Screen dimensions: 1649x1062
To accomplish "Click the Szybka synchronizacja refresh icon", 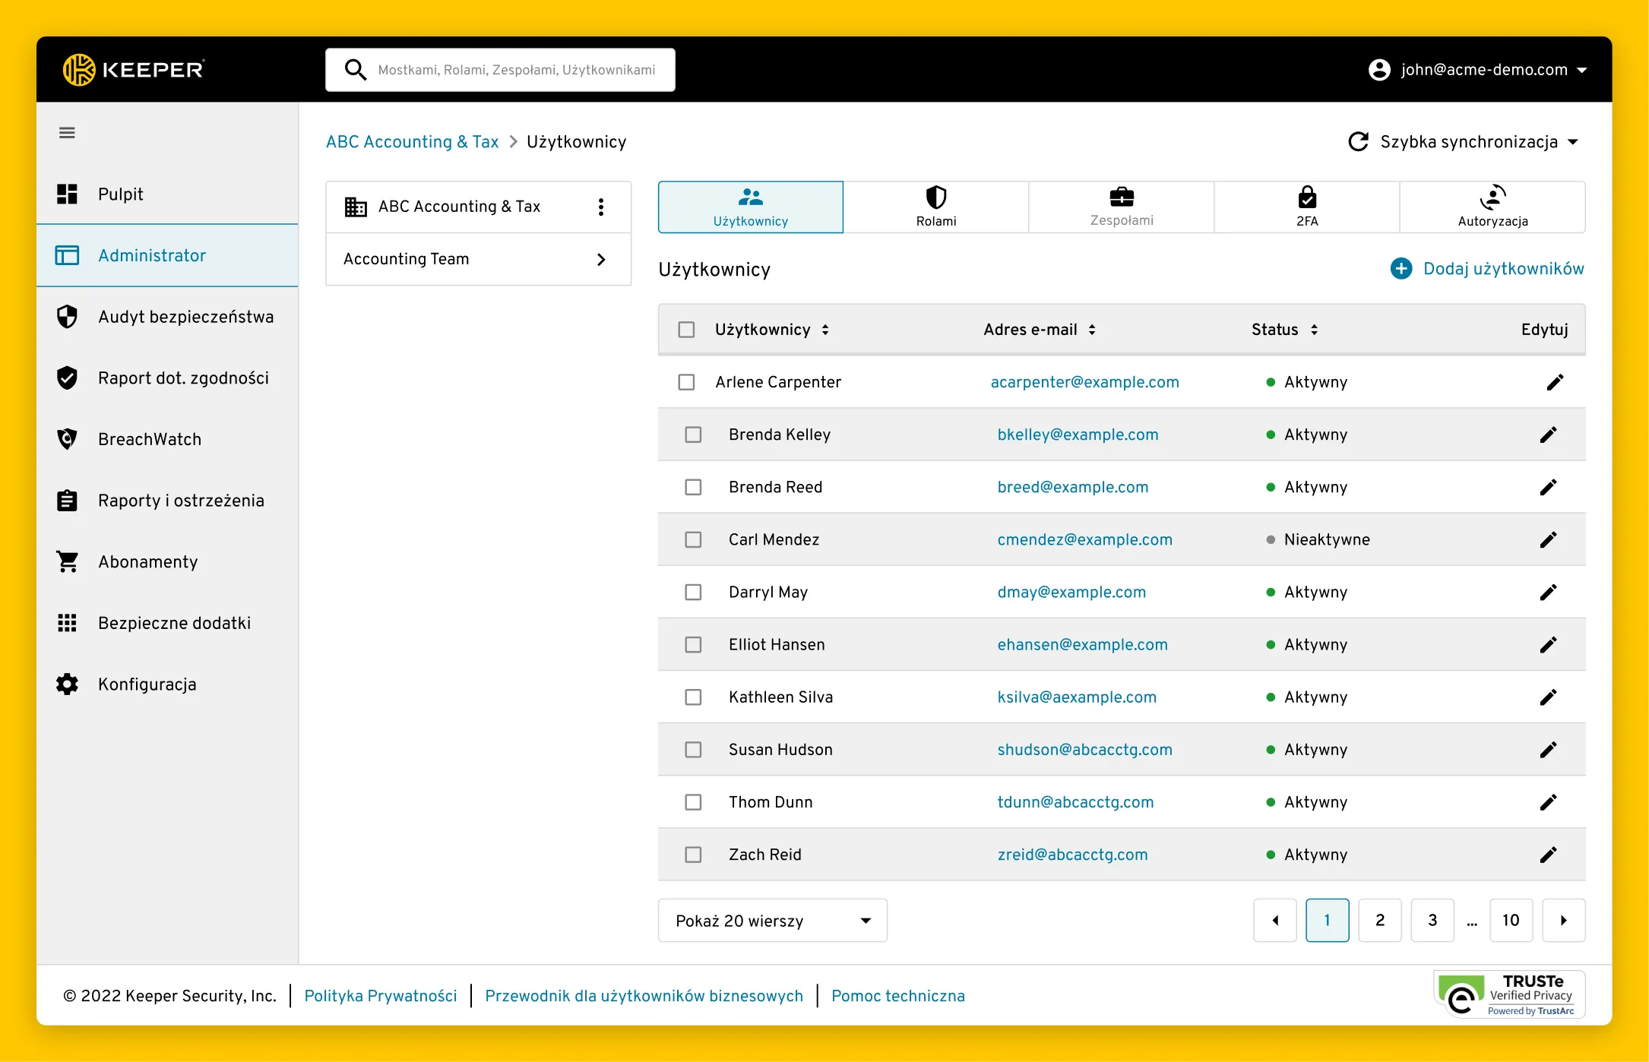I will (x=1359, y=142).
